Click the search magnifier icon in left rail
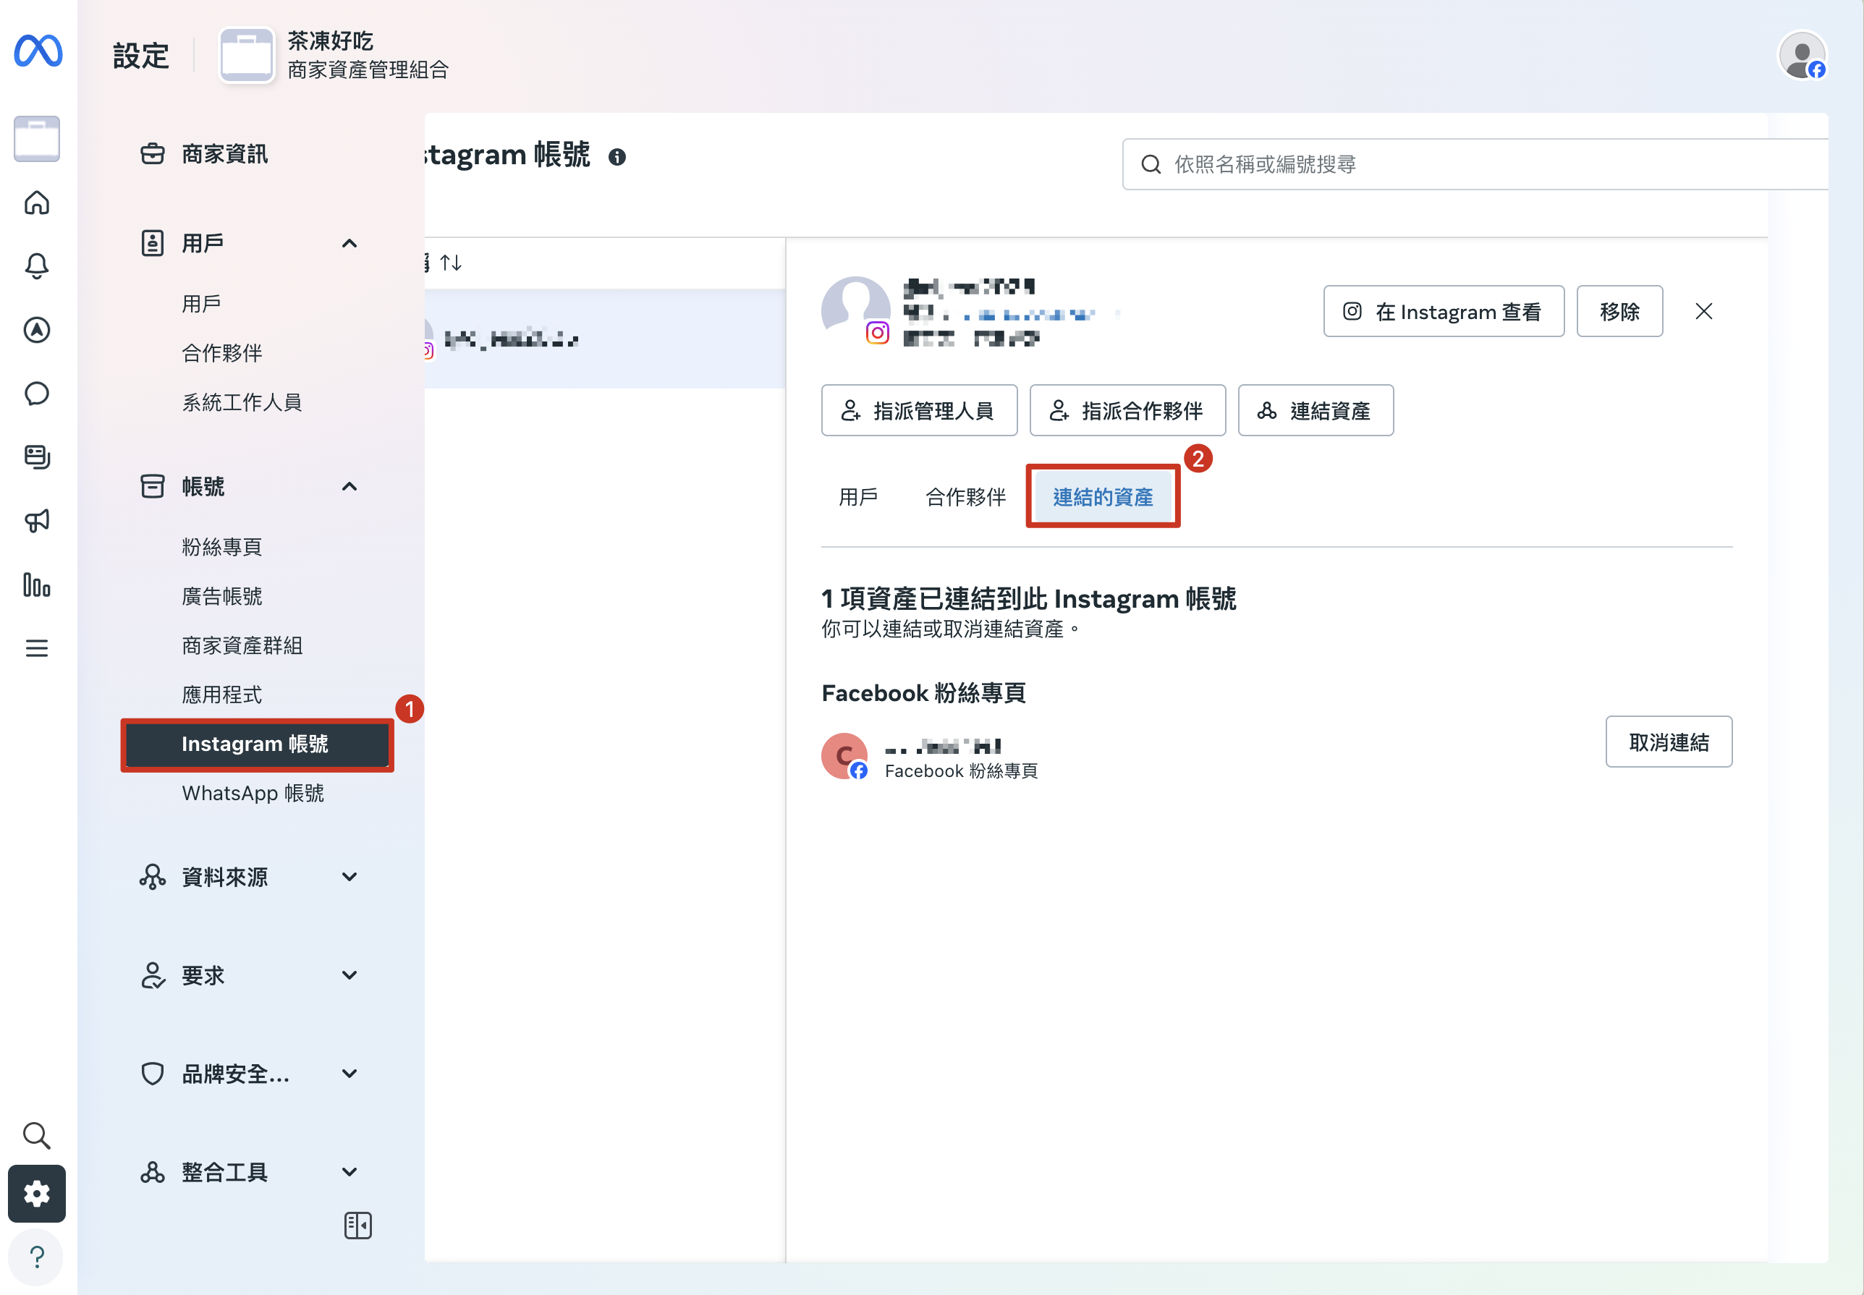Image resolution: width=1864 pixels, height=1295 pixels. 36,1135
